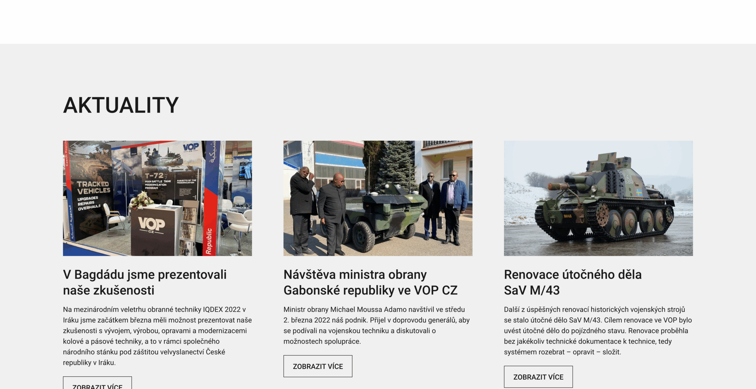Open article 'Návštěva ministra obrany Gabonské republiky'

[370, 282]
